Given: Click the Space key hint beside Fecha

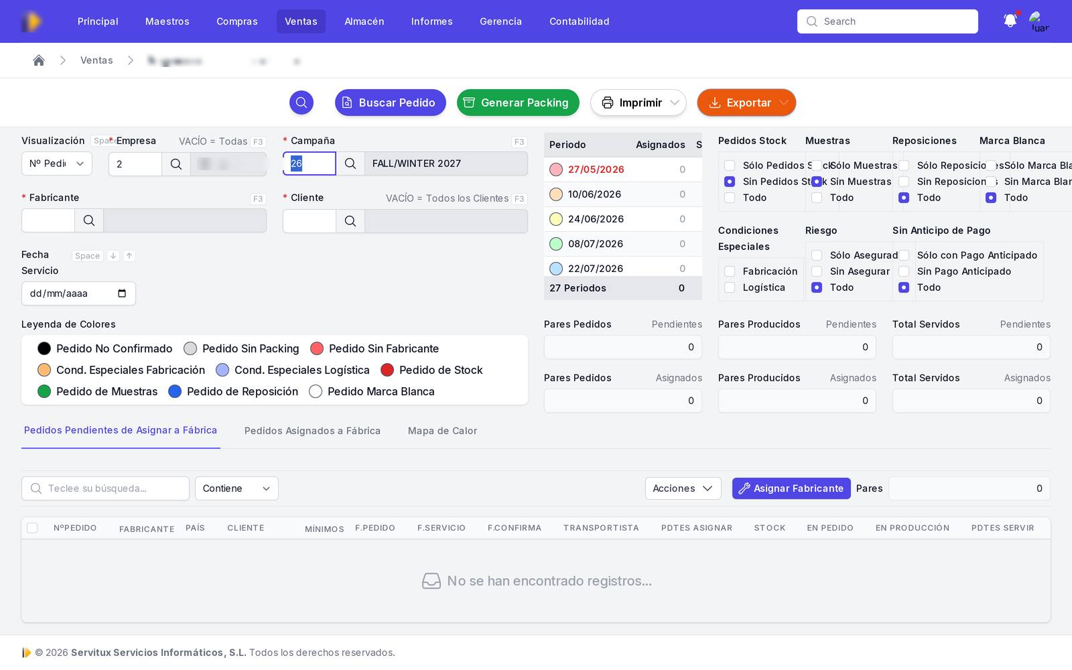Looking at the screenshot, I should pos(87,256).
